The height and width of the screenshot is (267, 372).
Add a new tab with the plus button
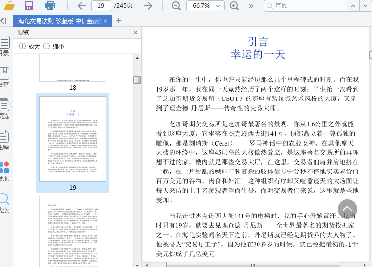[x=118, y=21]
